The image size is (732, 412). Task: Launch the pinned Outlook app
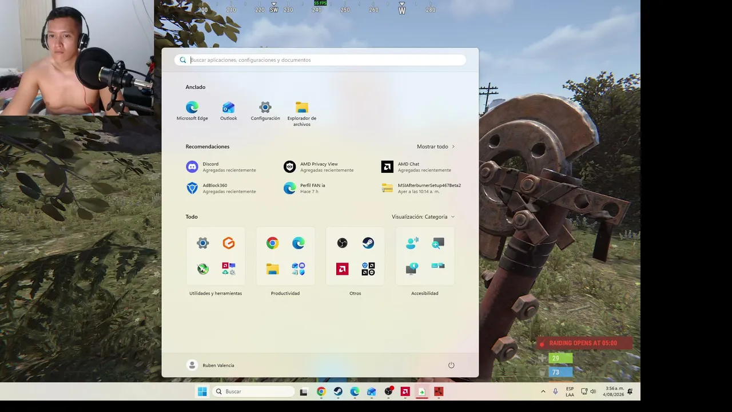[229, 111]
